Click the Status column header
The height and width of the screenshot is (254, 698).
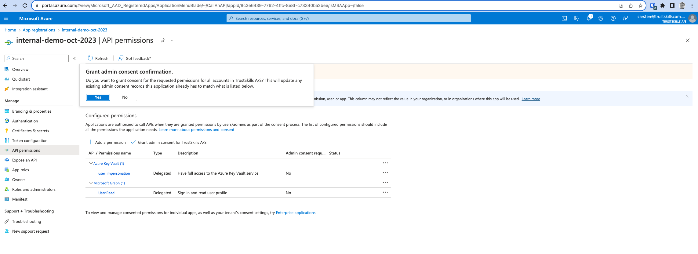coord(335,153)
